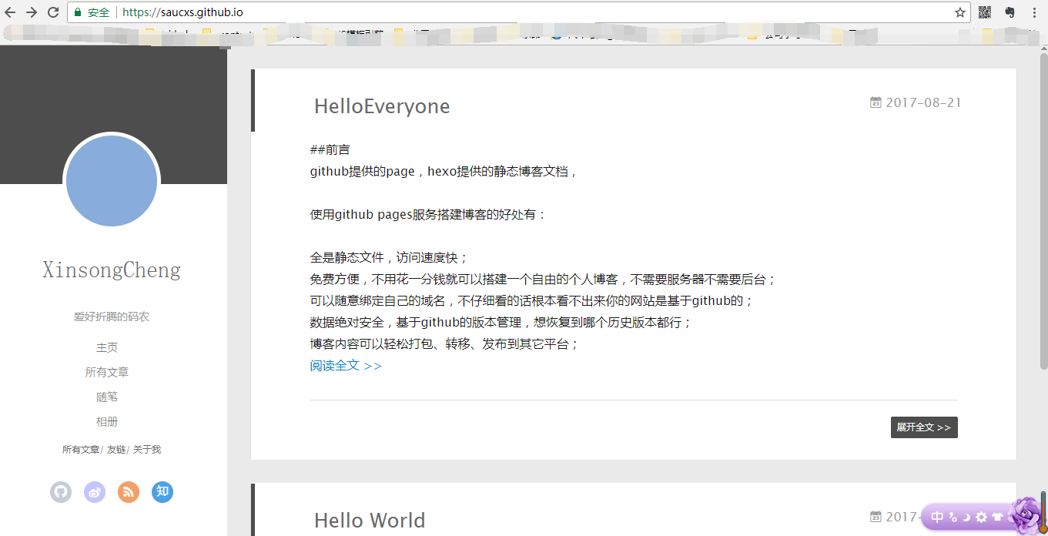The height and width of the screenshot is (536, 1048).
Task: Go back with the browser back arrow
Action: (x=10, y=12)
